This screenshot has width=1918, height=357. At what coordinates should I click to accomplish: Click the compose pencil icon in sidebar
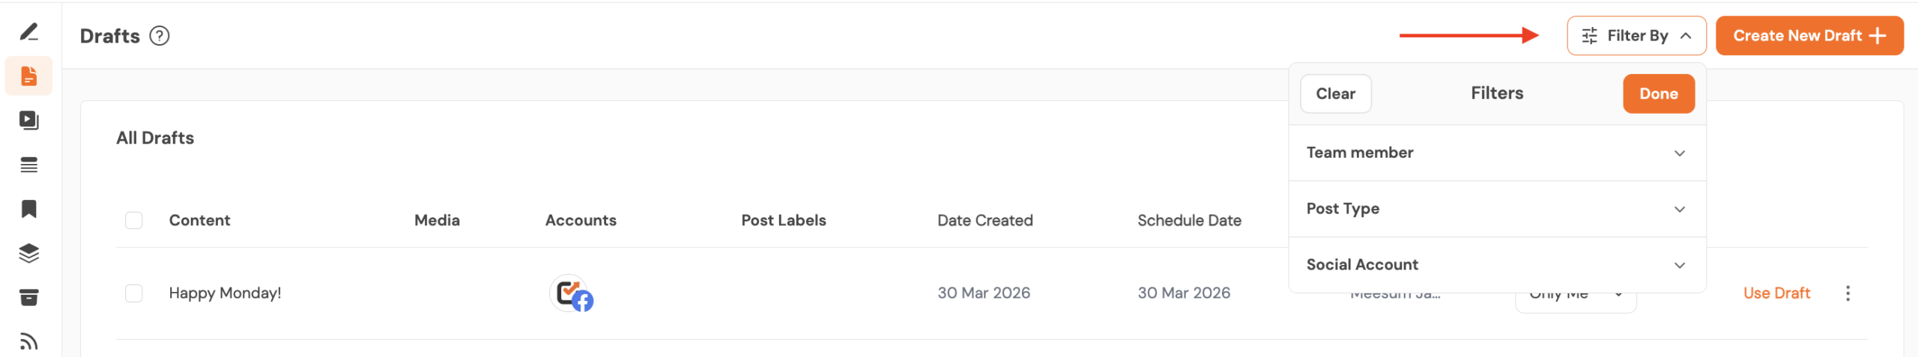(28, 31)
